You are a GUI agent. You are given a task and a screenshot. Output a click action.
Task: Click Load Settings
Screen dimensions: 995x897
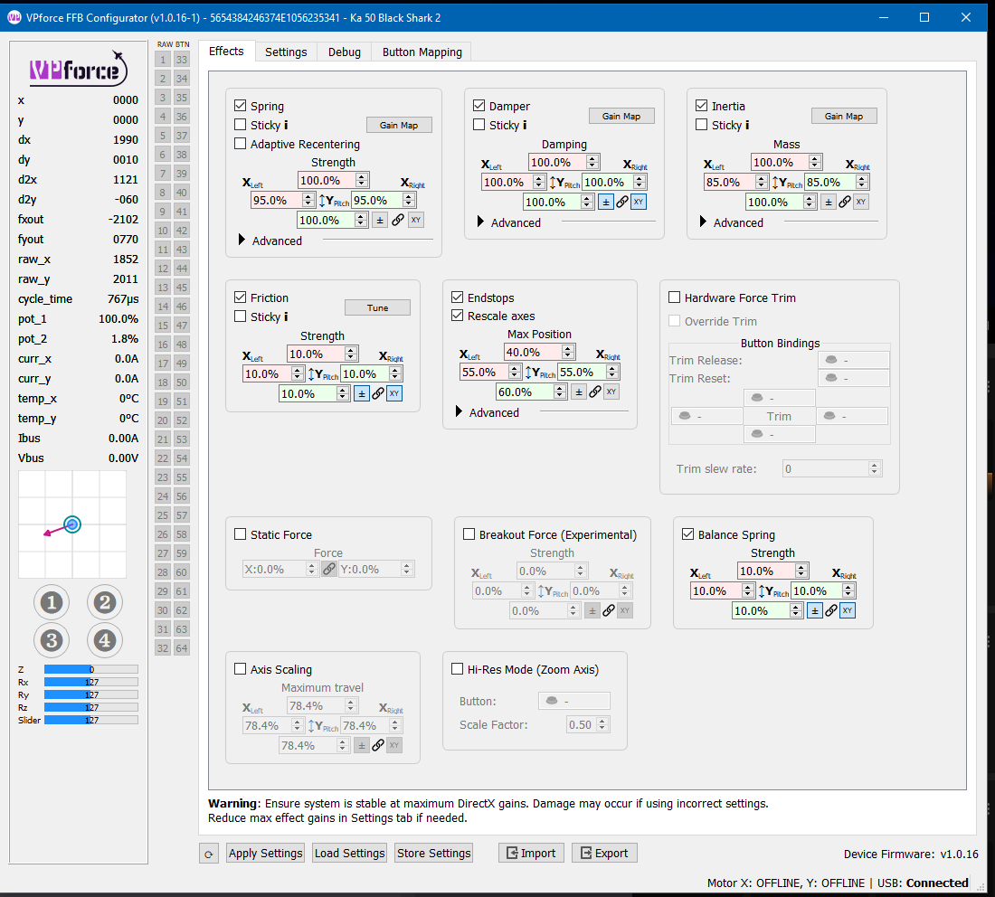point(350,854)
